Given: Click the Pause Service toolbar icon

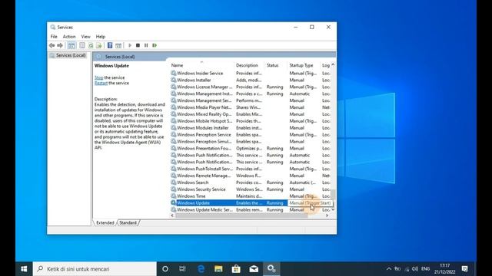Looking at the screenshot, I should click(x=146, y=45).
